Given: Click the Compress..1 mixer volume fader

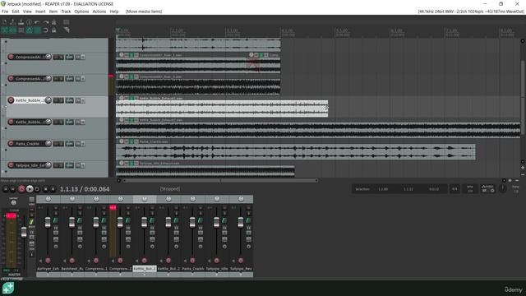Looking at the screenshot, I should pos(96,222).
